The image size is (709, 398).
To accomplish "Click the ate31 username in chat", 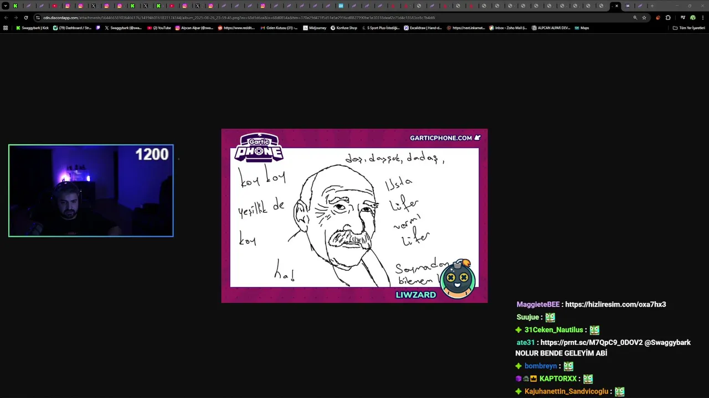I will [525, 343].
